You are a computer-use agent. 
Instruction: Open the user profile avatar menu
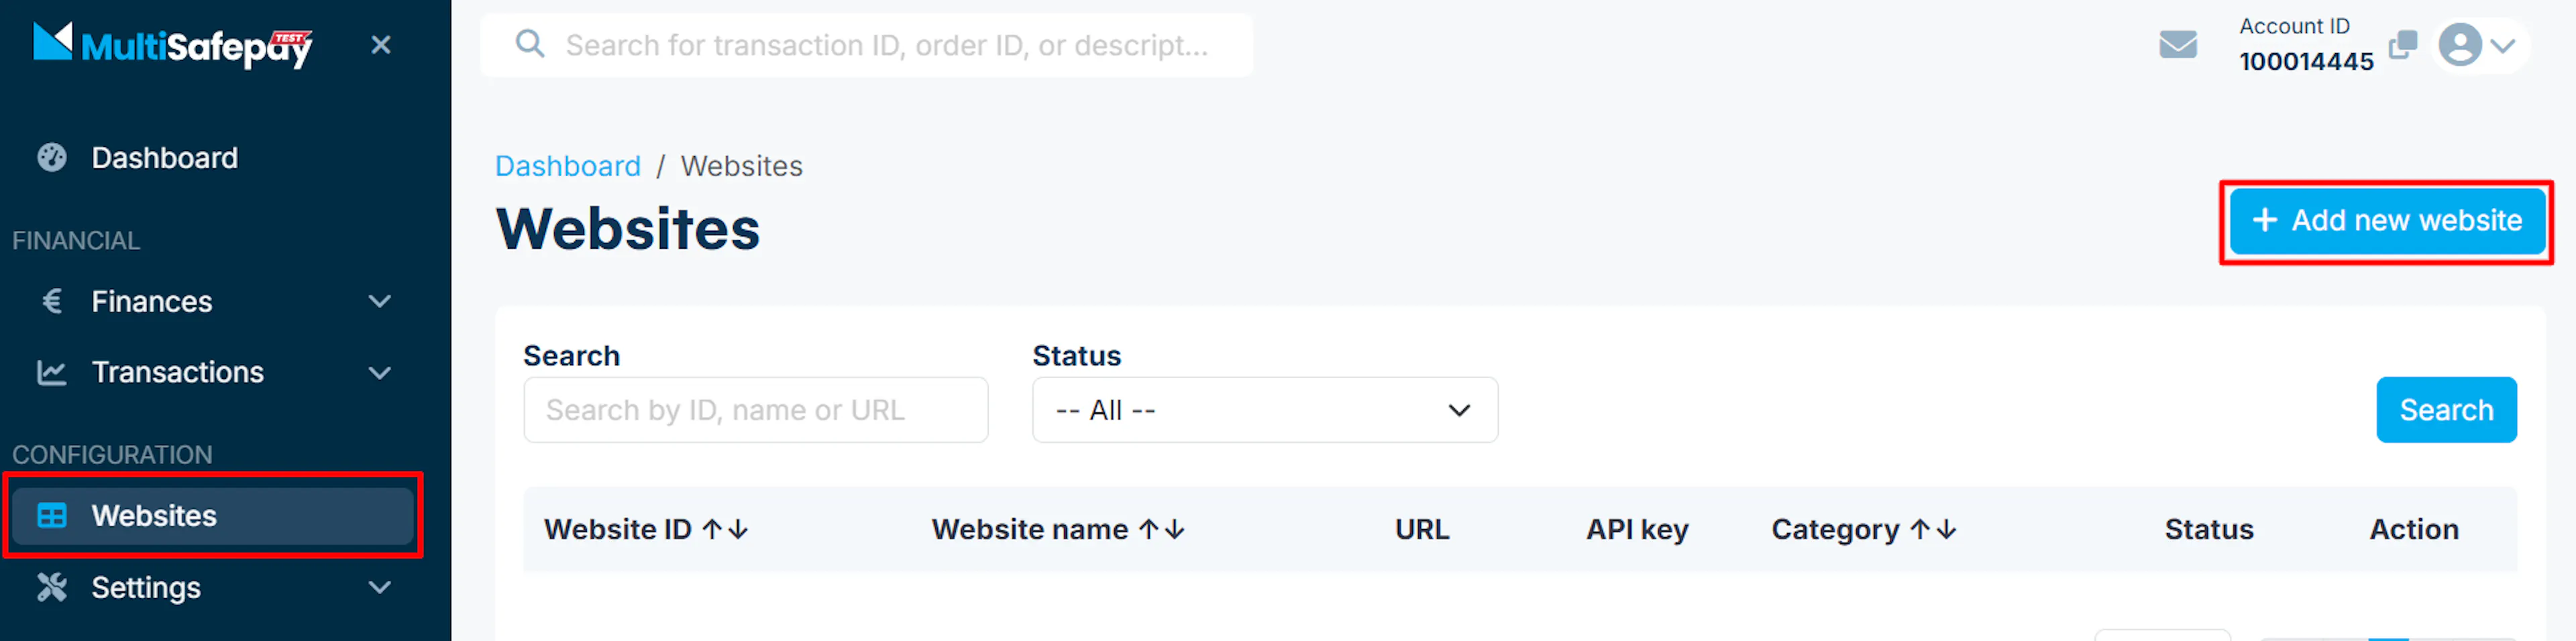point(2476,45)
